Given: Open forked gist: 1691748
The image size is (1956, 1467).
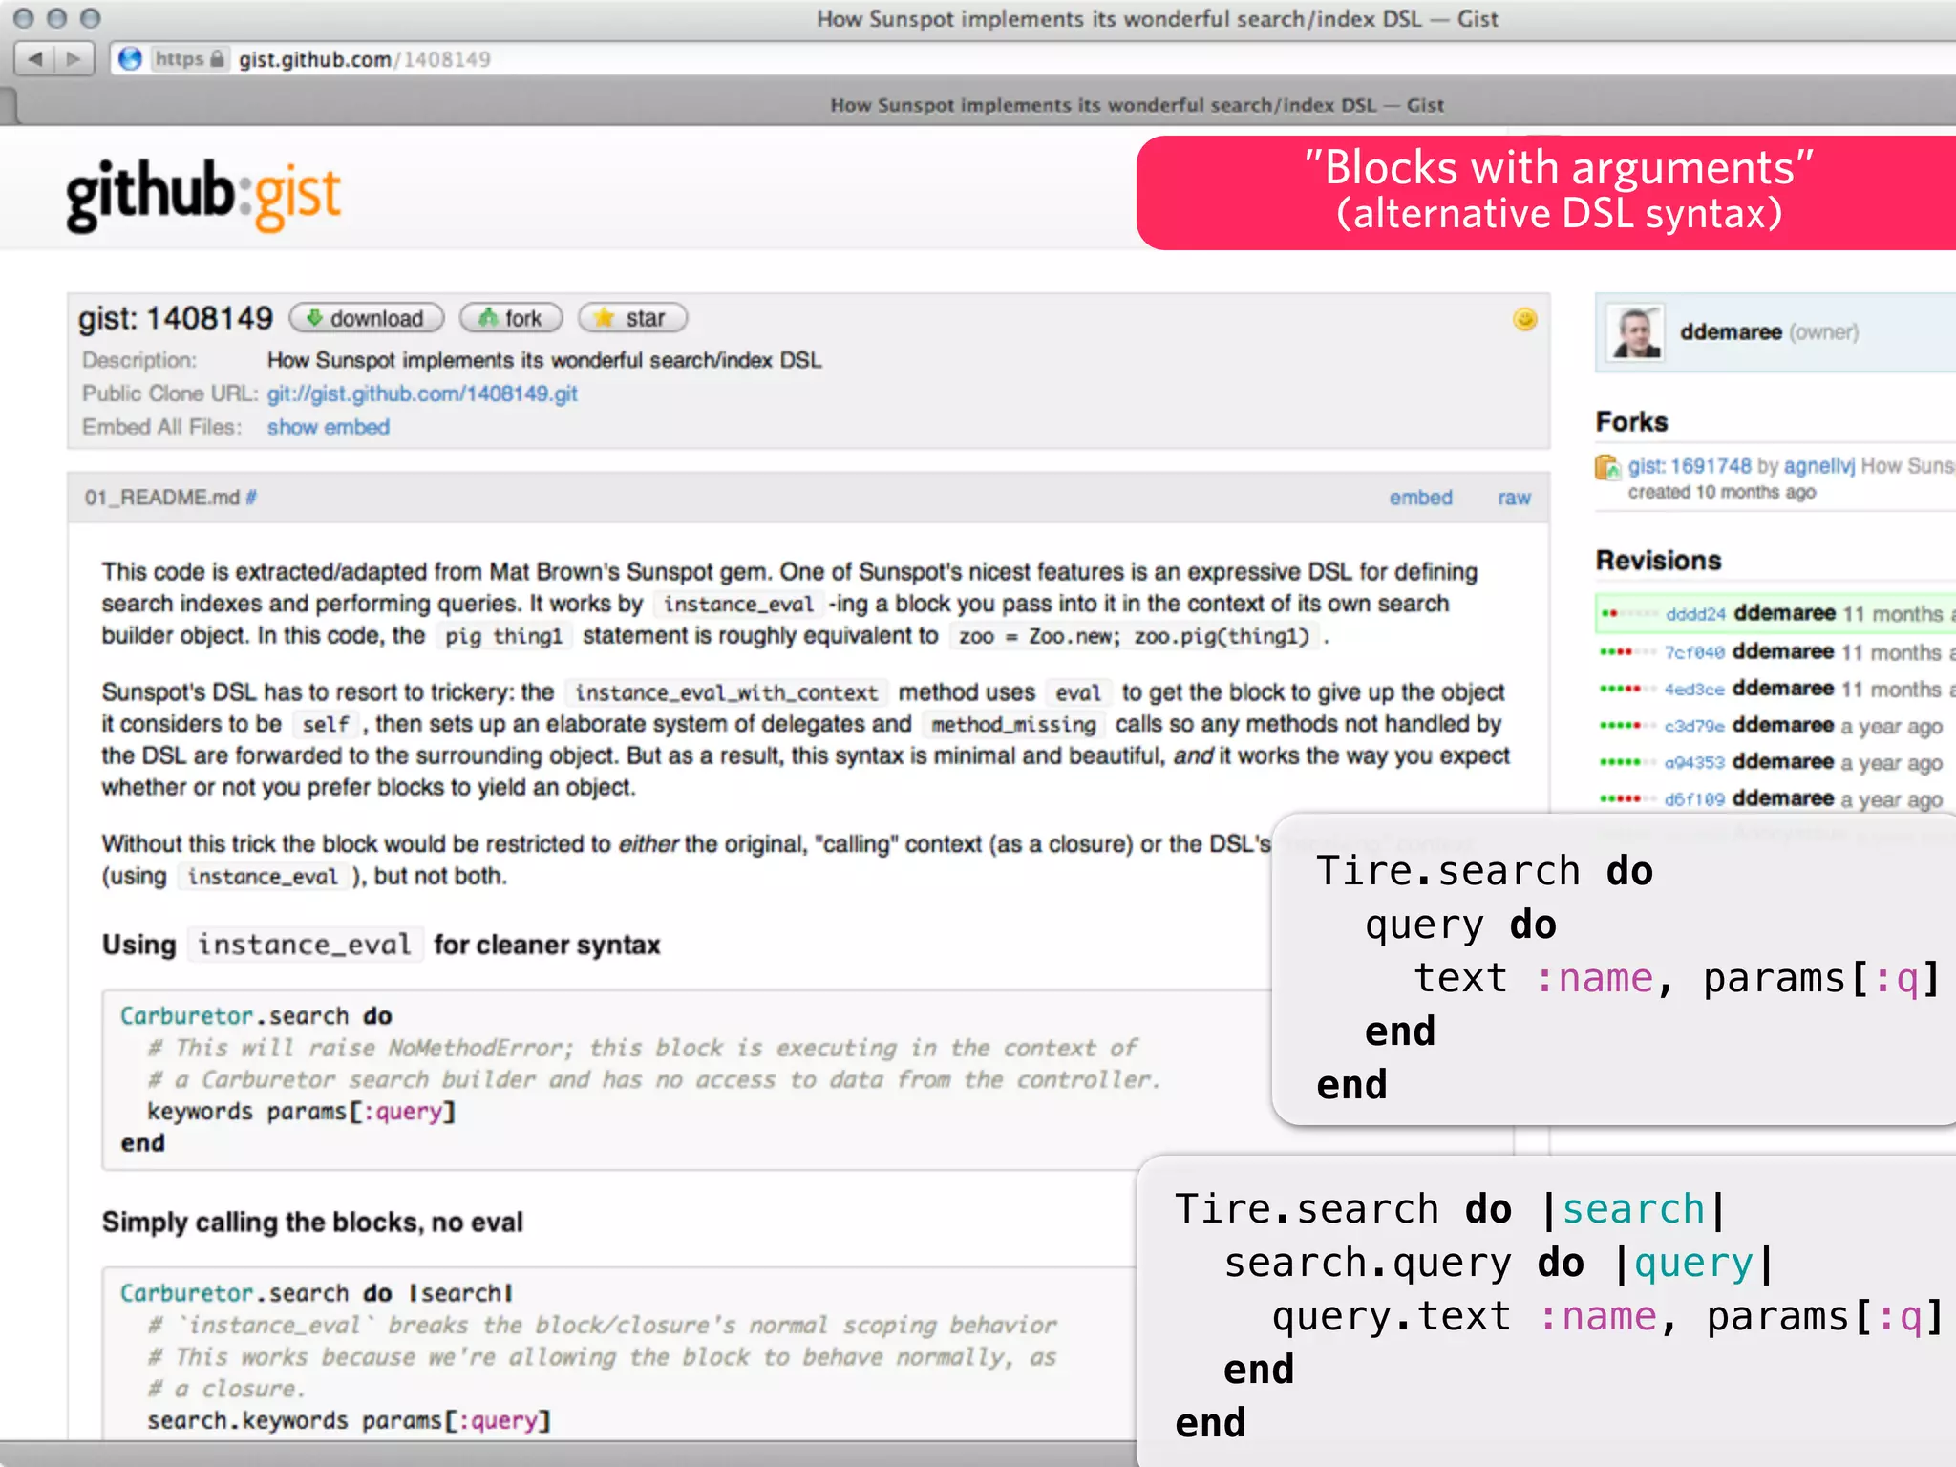Looking at the screenshot, I should tap(1690, 466).
